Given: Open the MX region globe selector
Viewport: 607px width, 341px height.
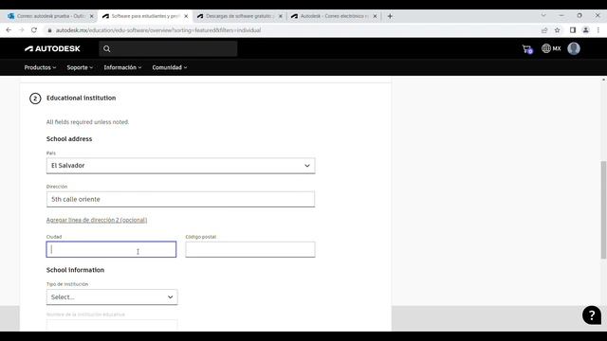Looking at the screenshot, I should [x=551, y=48].
